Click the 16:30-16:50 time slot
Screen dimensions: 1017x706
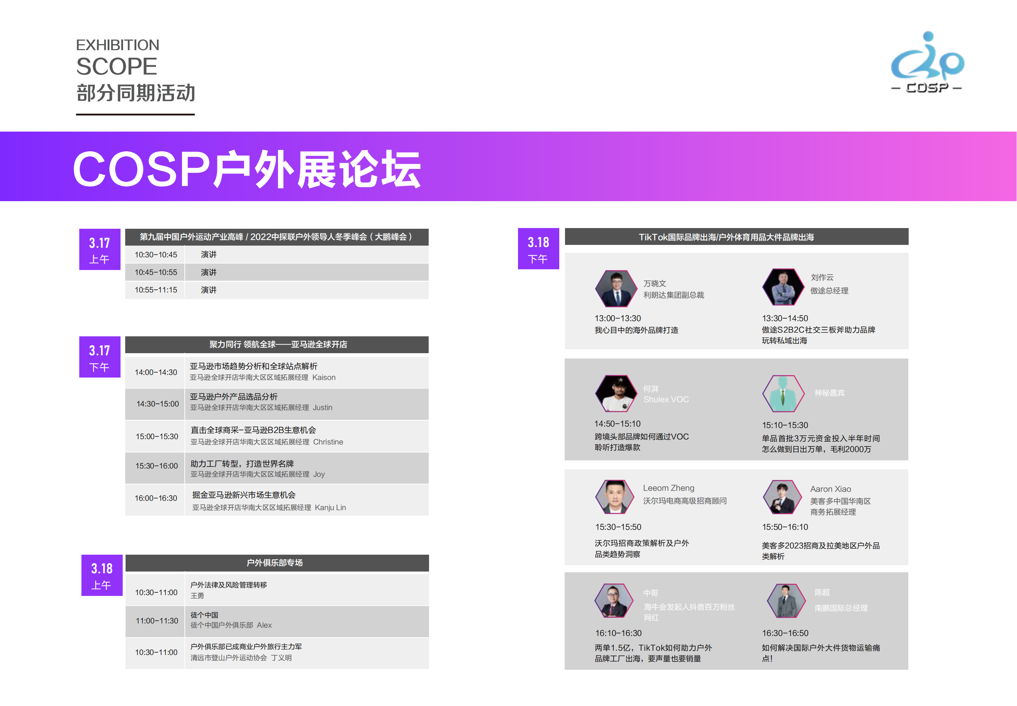[785, 634]
